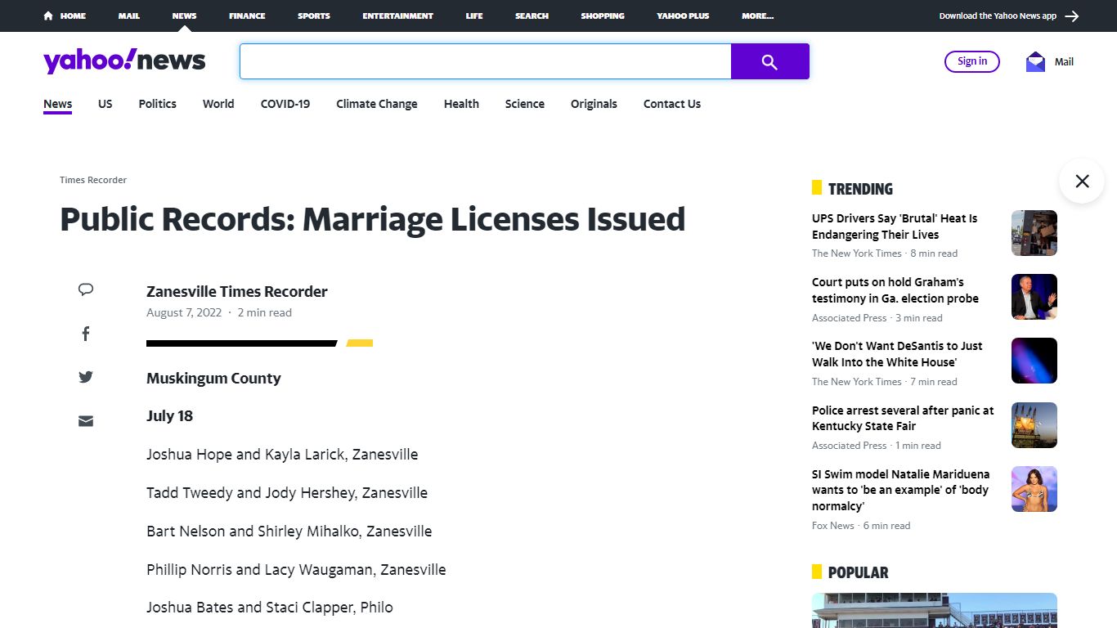The width and height of the screenshot is (1117, 628).
Task: Click the article headline Public Records: Marriage Licenses Issued
Action: pyautogui.click(x=373, y=219)
